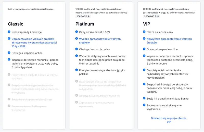This screenshot has width=204, height=132.
Task: Click checkmark next to "Sesje 1:1 z analitykami Saxo Banku"
Action: [x=144, y=98]
